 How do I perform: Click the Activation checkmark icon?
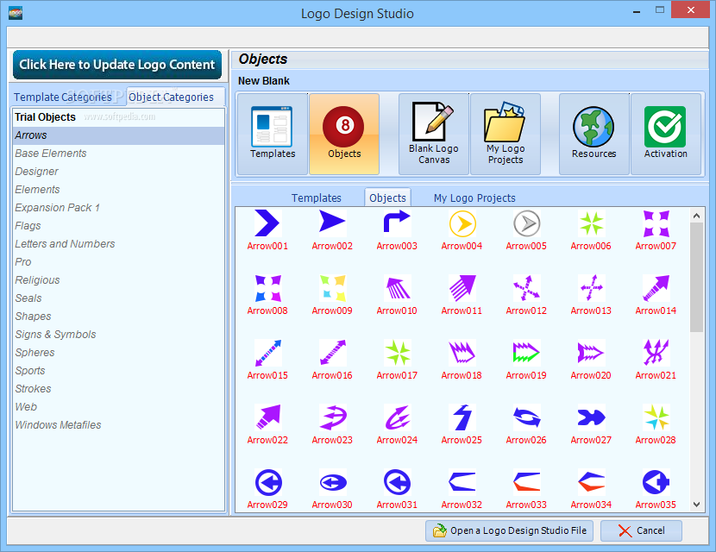[666, 134]
